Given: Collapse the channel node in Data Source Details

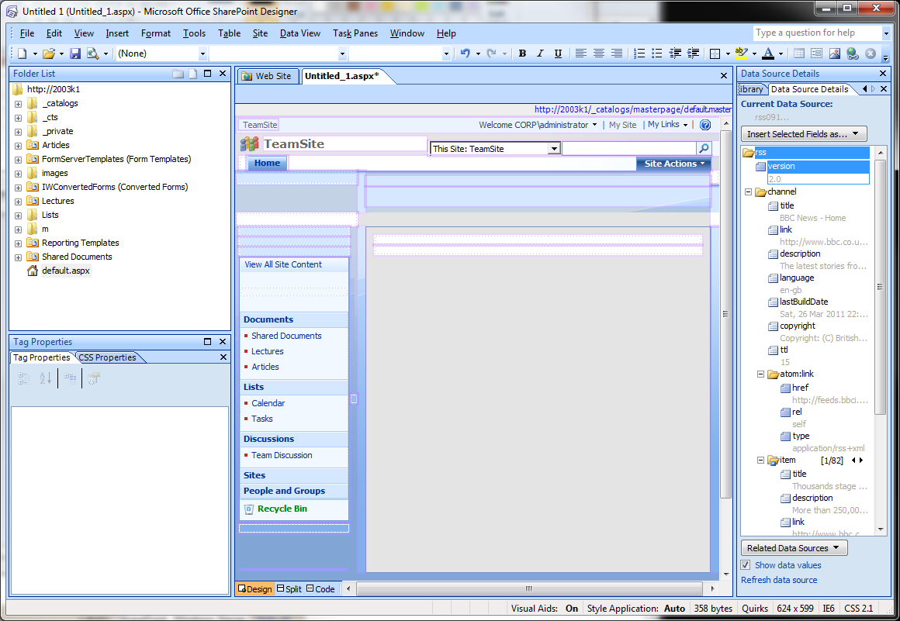Looking at the screenshot, I should pos(747,191).
